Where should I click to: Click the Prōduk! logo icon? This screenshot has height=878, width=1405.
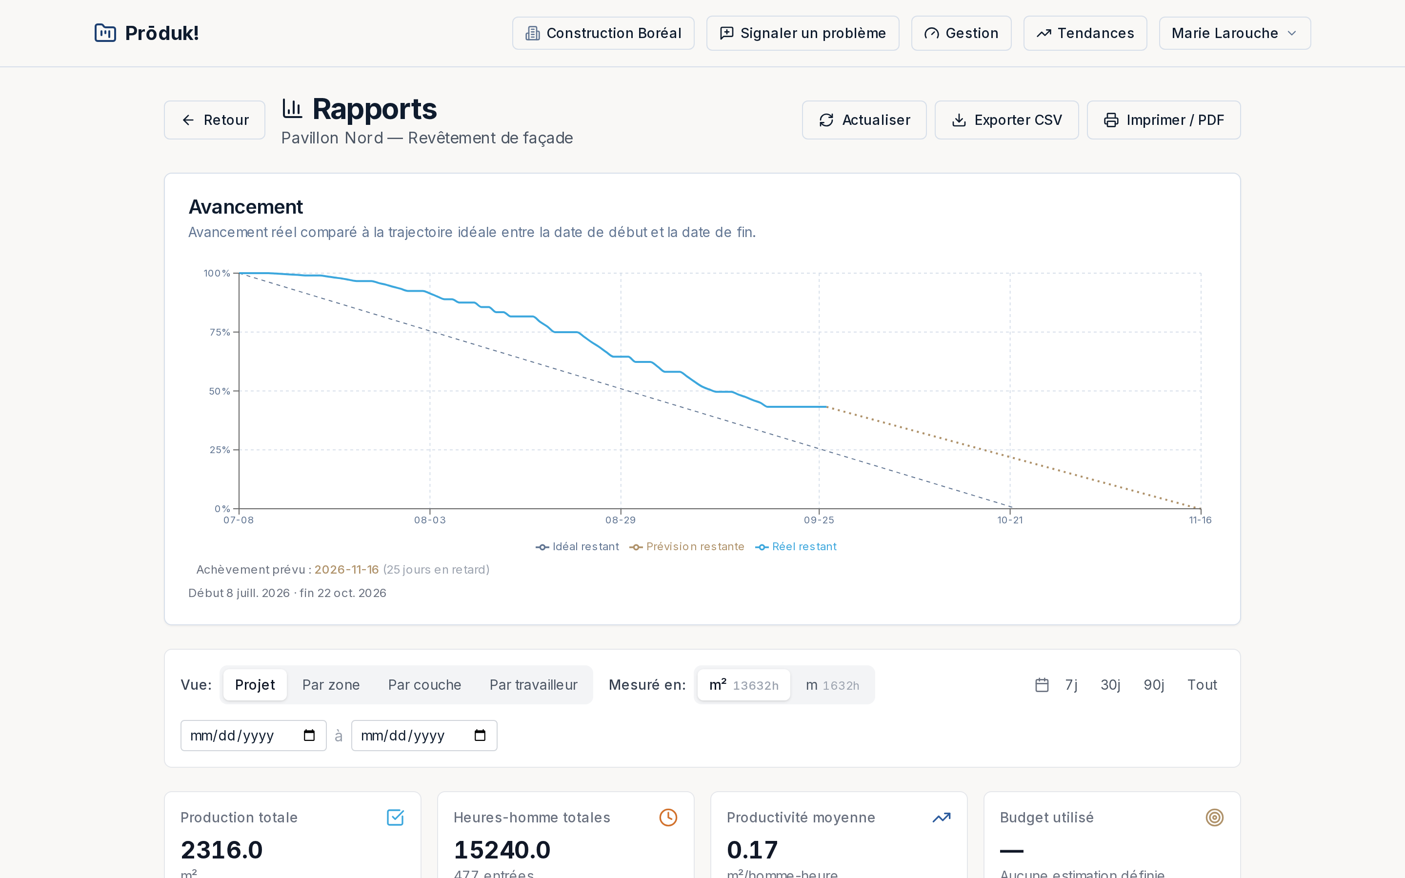(105, 33)
